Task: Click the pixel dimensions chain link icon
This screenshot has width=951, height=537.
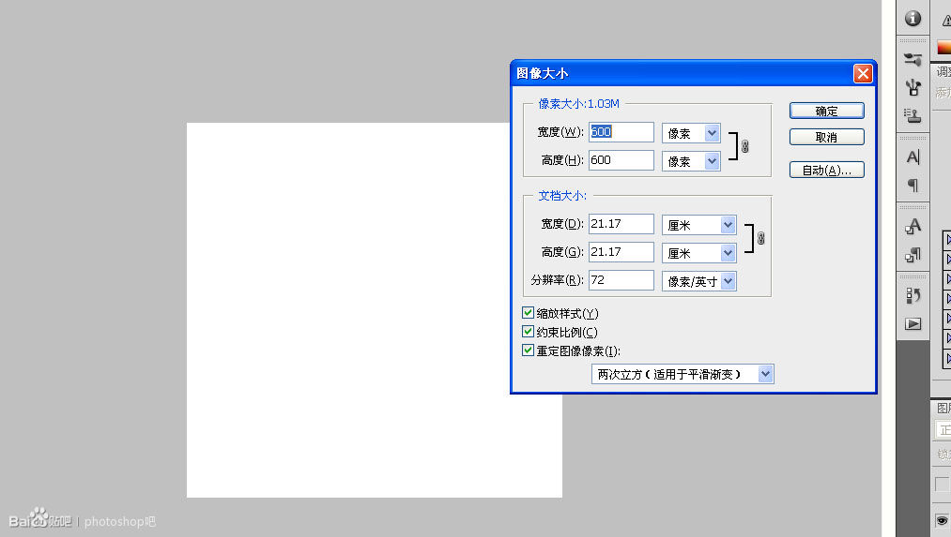Action: point(745,146)
